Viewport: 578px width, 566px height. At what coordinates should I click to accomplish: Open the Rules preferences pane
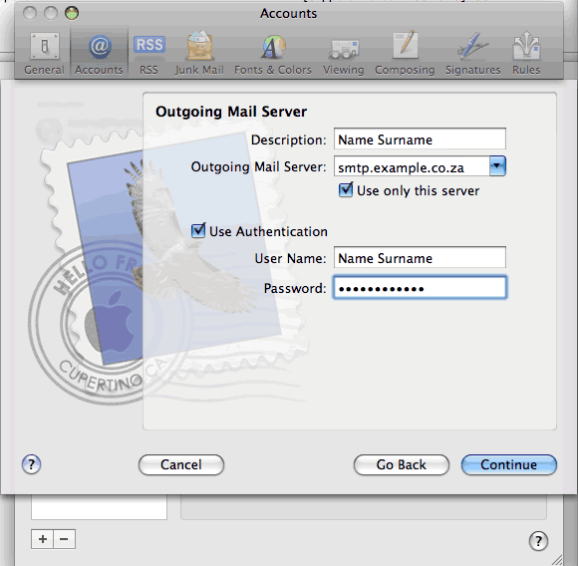tap(526, 53)
